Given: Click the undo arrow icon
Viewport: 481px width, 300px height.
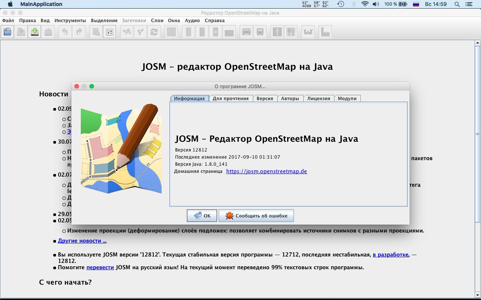Looking at the screenshot, I should [65, 32].
